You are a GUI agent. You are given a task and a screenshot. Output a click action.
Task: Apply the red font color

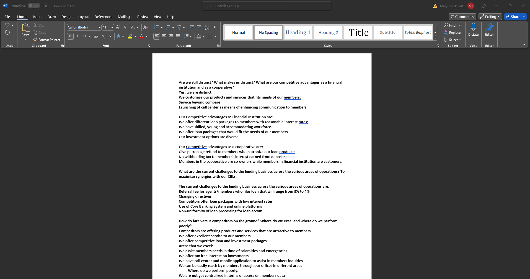142,36
